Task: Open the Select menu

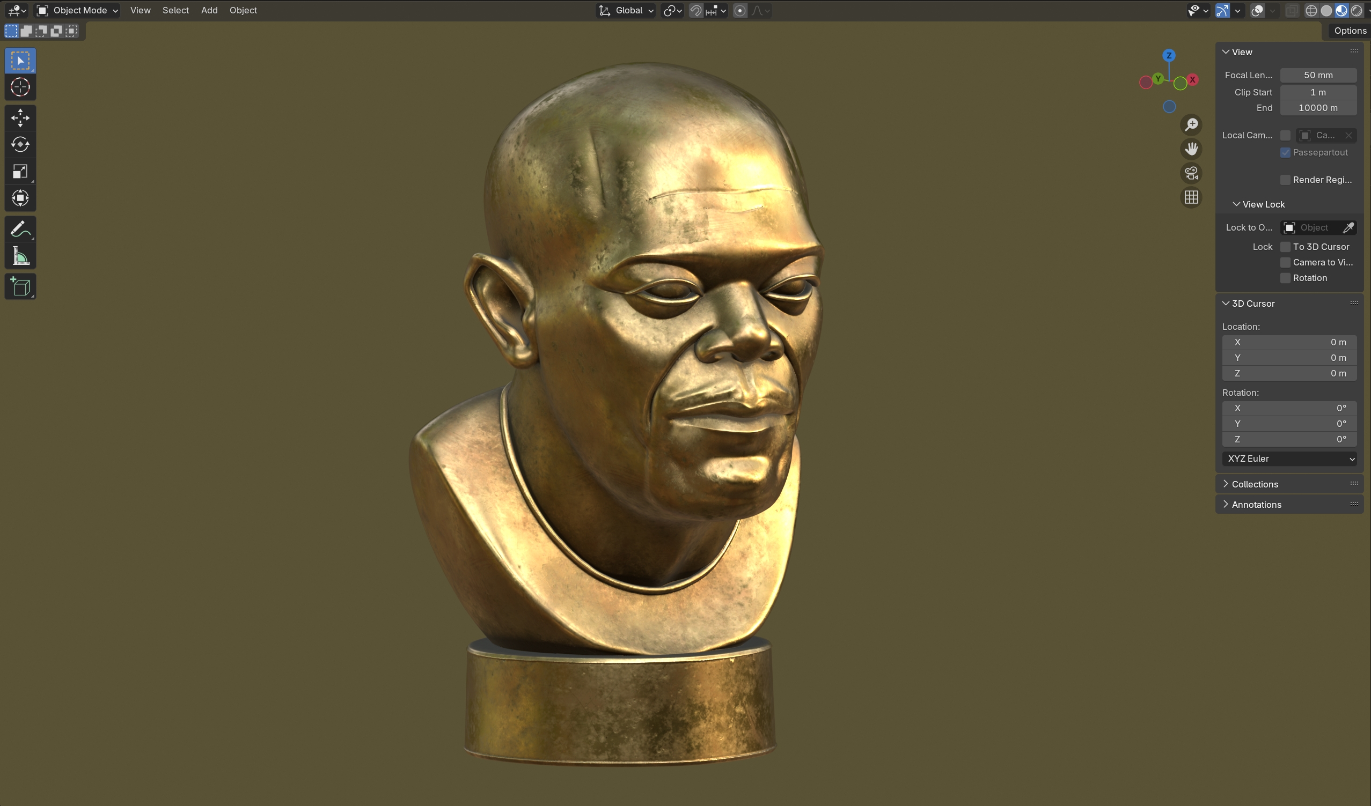Action: (x=175, y=10)
